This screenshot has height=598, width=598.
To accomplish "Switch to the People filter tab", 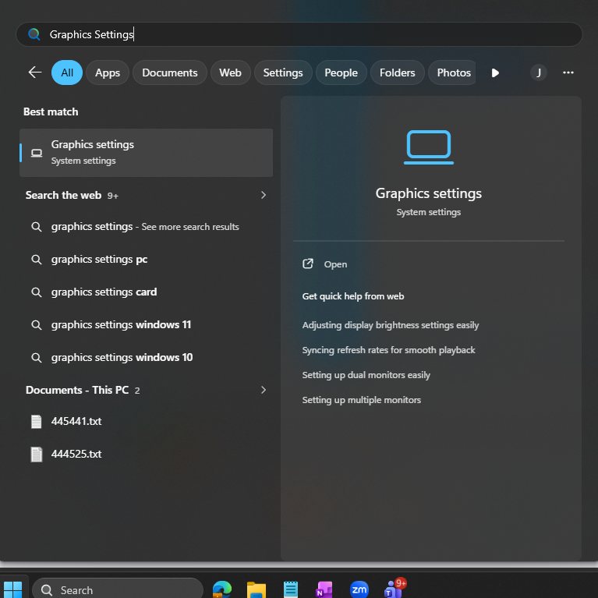I will 341,73.
